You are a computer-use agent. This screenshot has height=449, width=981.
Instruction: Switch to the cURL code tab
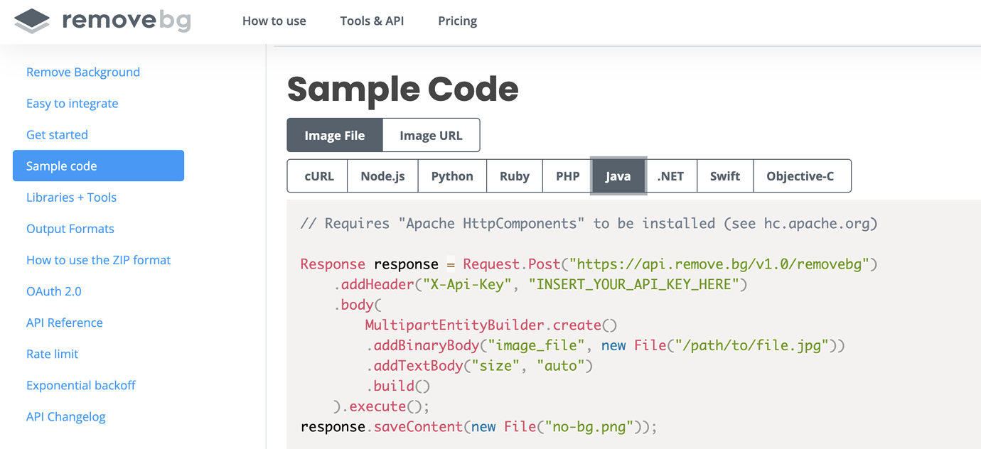[x=318, y=176]
